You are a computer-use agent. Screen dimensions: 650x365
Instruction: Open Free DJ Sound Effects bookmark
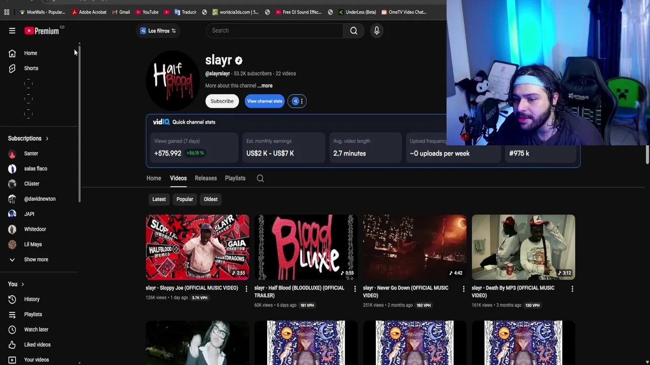click(298, 12)
